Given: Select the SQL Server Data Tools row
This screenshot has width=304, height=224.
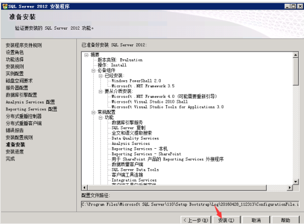Looking at the screenshot, I should (x=136, y=170).
